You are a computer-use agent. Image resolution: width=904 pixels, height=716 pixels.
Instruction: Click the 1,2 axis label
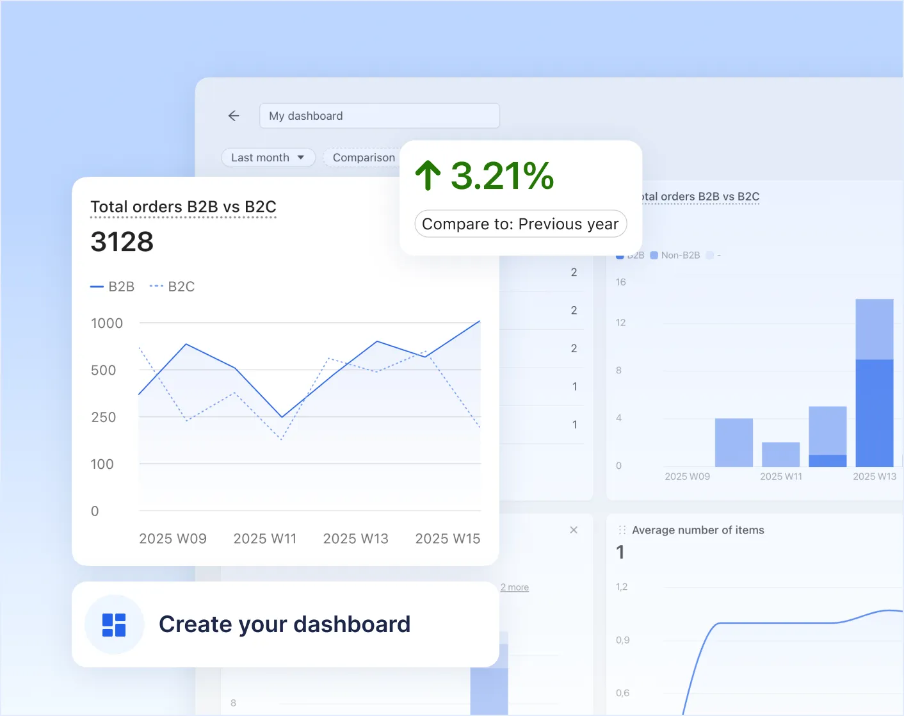622,587
